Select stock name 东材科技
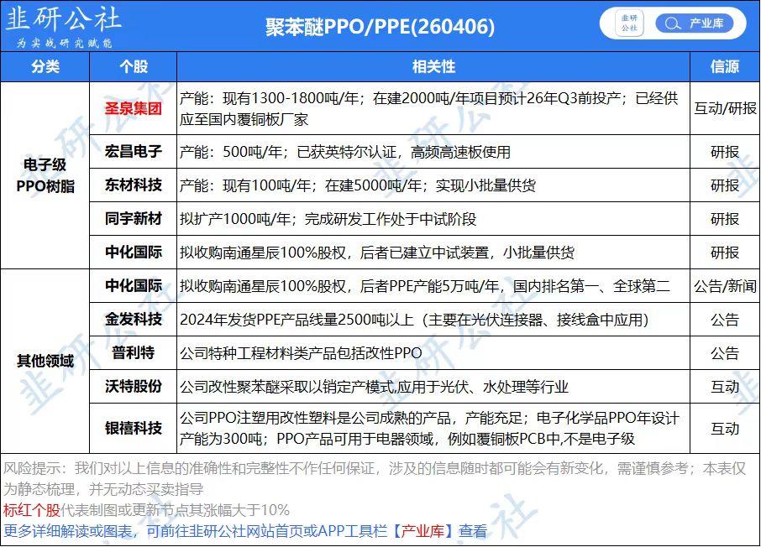The width and height of the screenshot is (761, 547). pos(134,185)
